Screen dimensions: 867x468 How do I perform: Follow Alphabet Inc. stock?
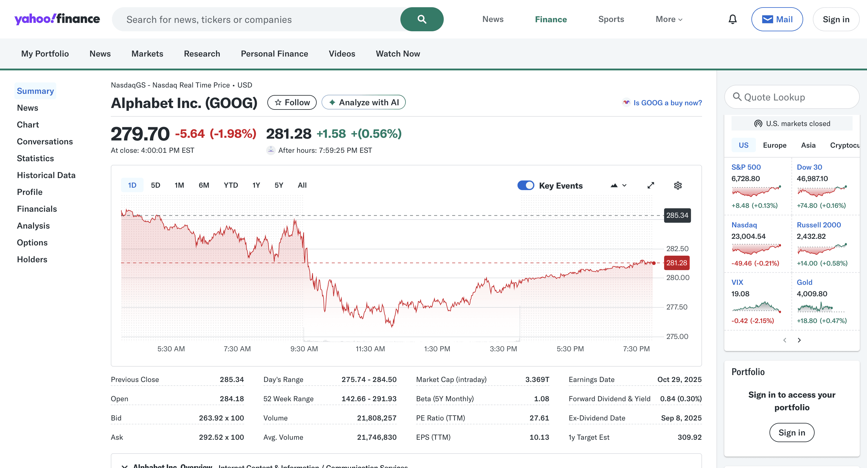click(292, 102)
